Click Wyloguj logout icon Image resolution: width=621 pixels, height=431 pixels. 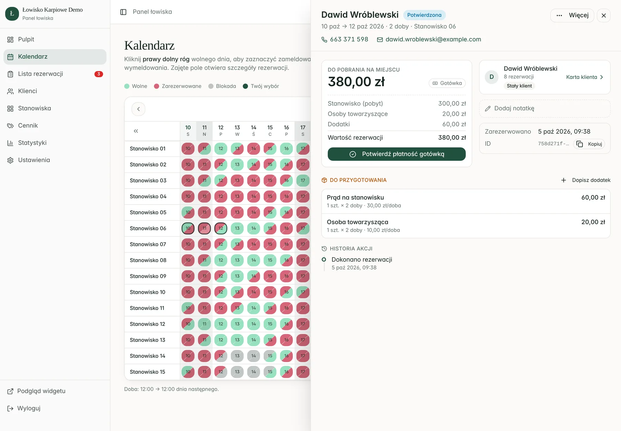tap(10, 409)
